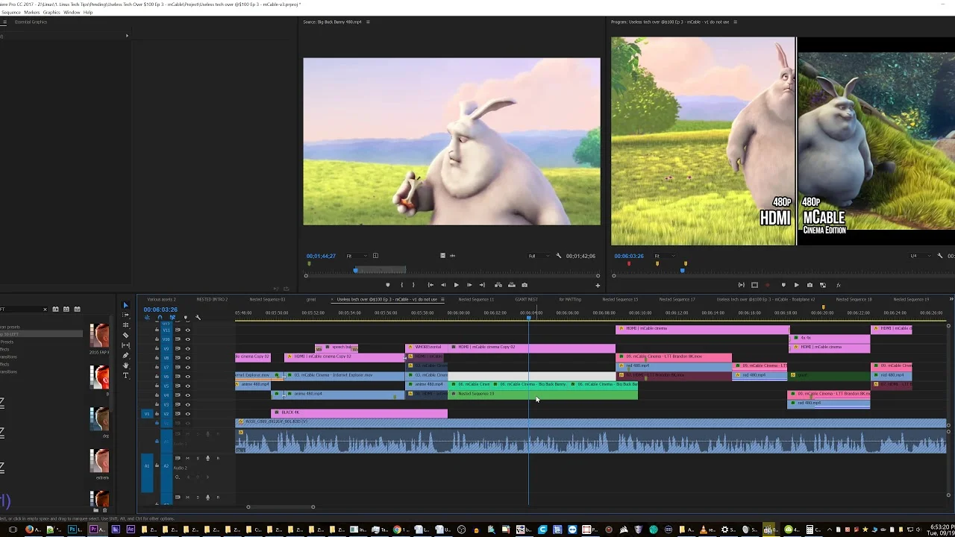
Task: Open Source monitor button editor plus
Action: click(598, 286)
